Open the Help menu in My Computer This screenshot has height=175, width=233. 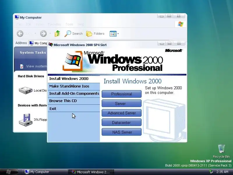pos(81,24)
